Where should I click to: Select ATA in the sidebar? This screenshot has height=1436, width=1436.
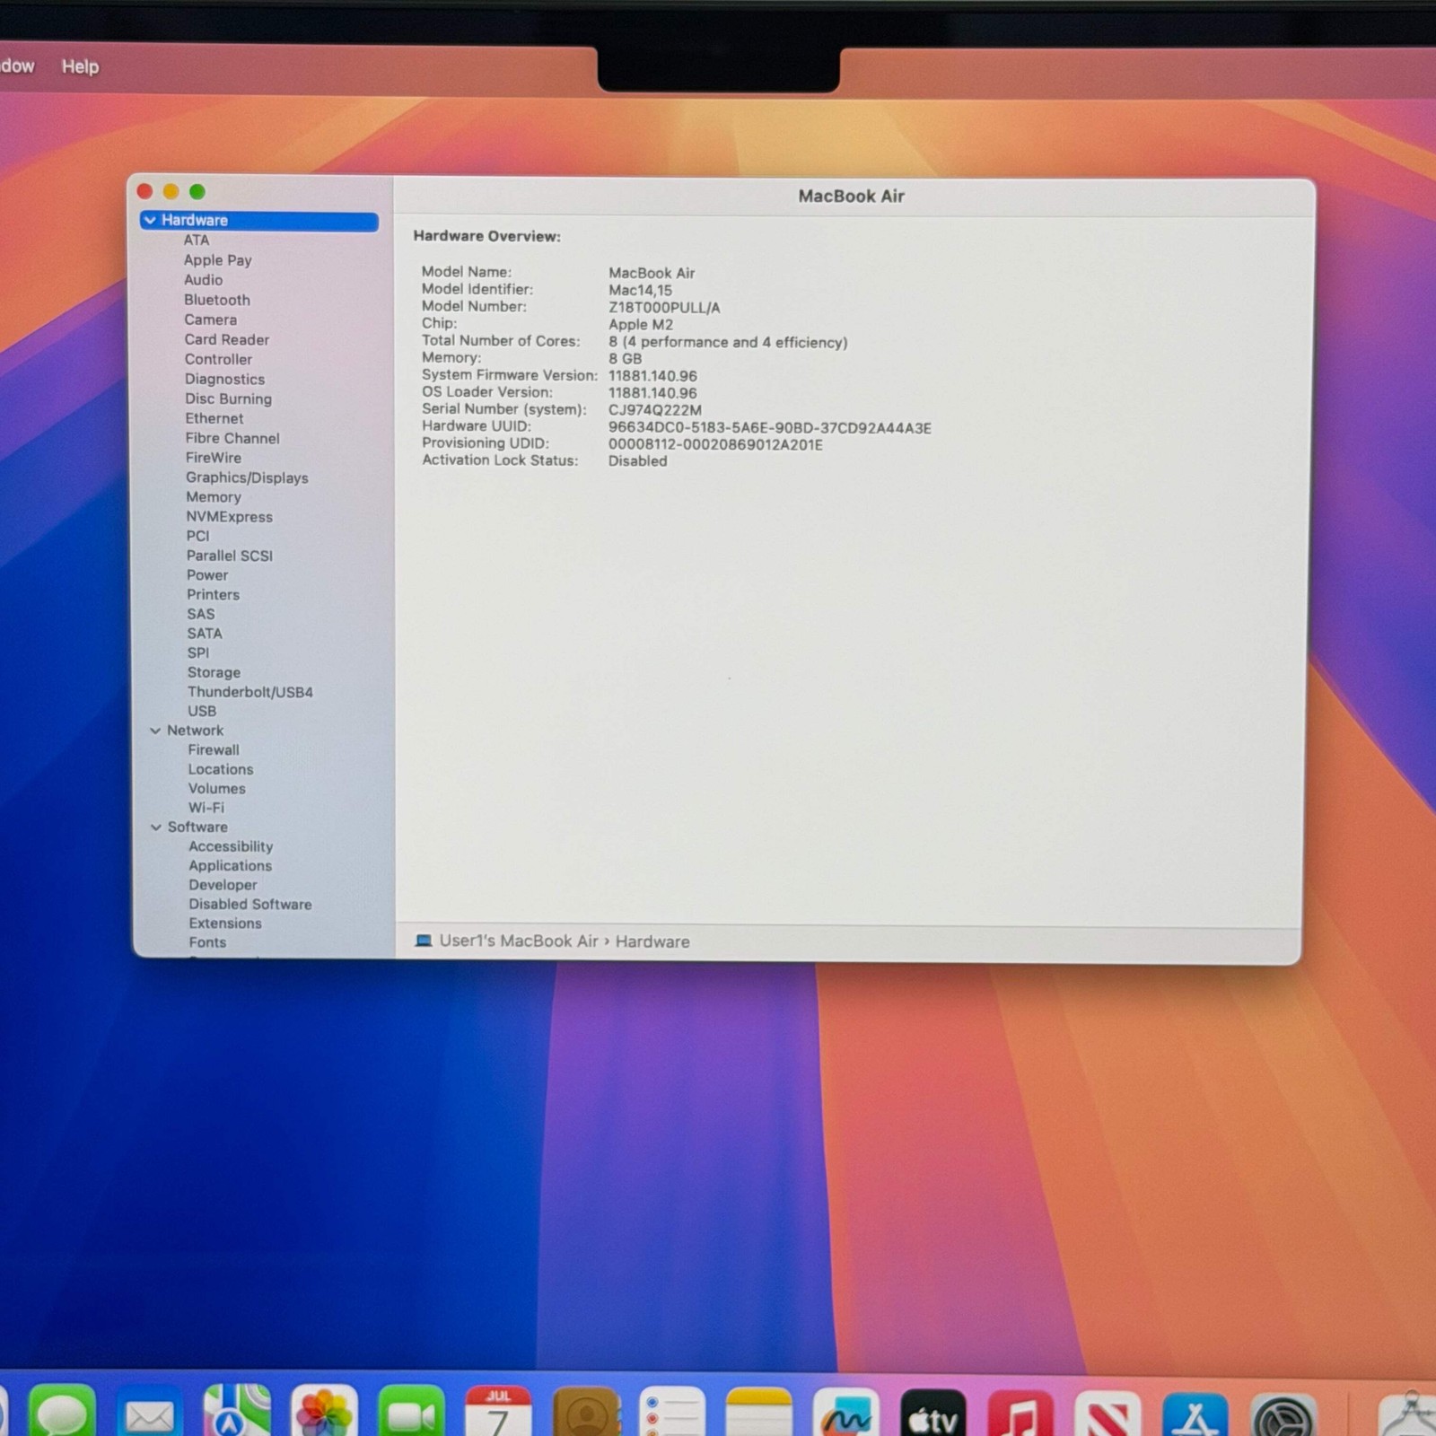197,241
